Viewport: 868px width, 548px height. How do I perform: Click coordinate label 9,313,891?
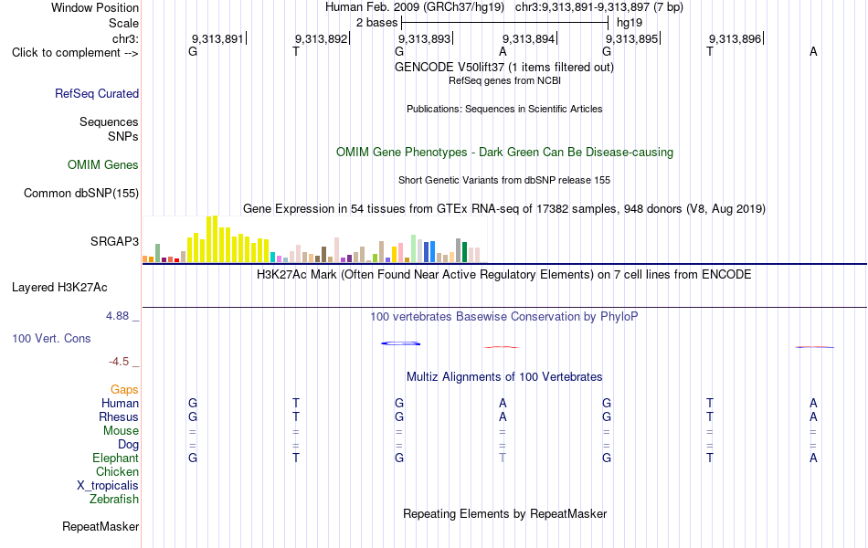coord(217,38)
